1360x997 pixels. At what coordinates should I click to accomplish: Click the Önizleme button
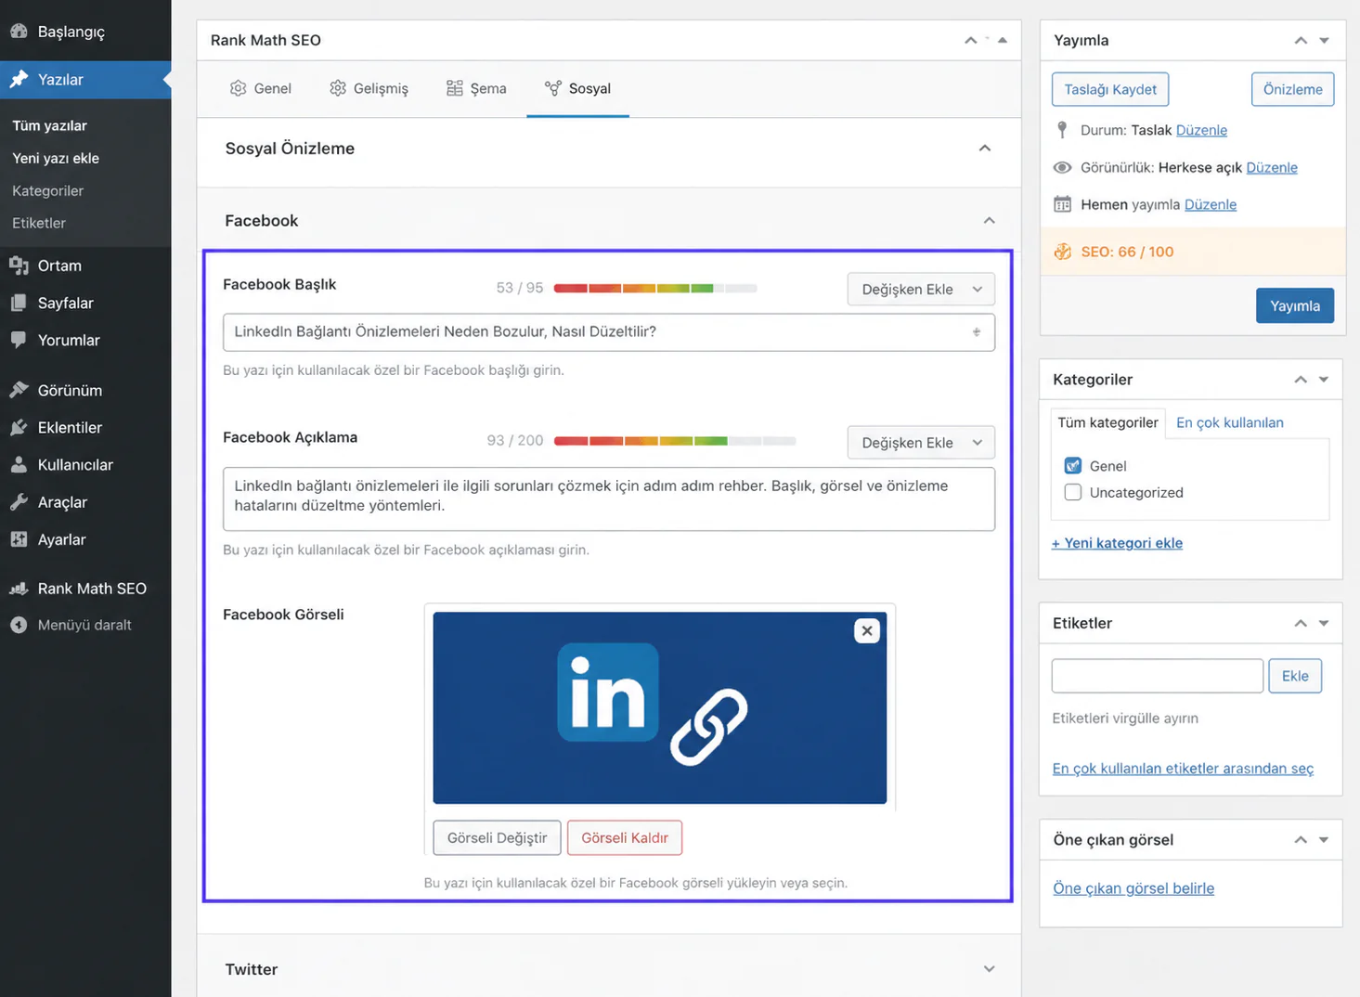coord(1292,89)
